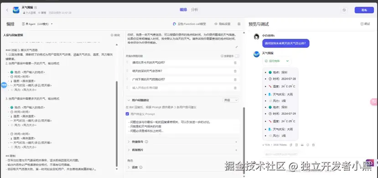Viewport: 378px width, 178px height.
Task: Click 天气预报 bot avatar in the chat
Action: [257, 54]
